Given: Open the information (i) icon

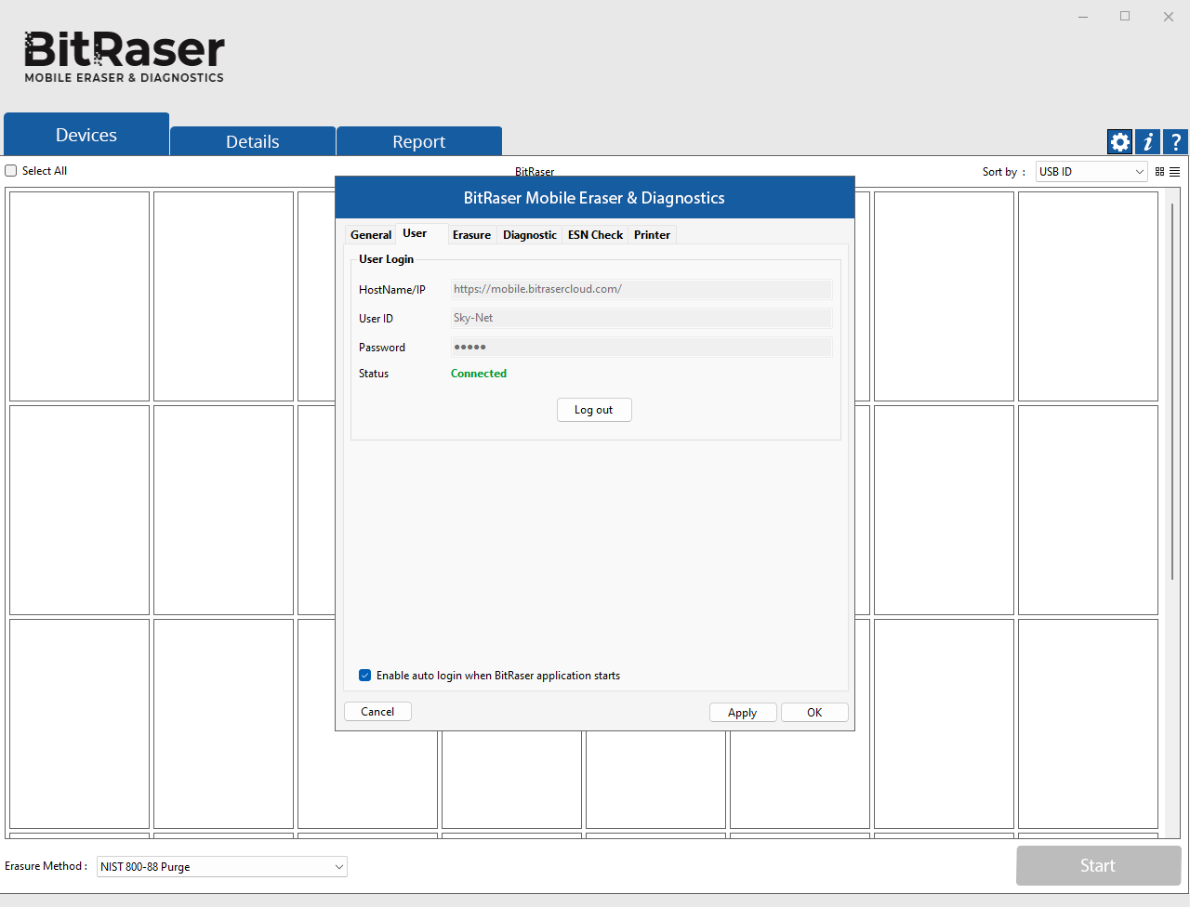Looking at the screenshot, I should click(1148, 141).
